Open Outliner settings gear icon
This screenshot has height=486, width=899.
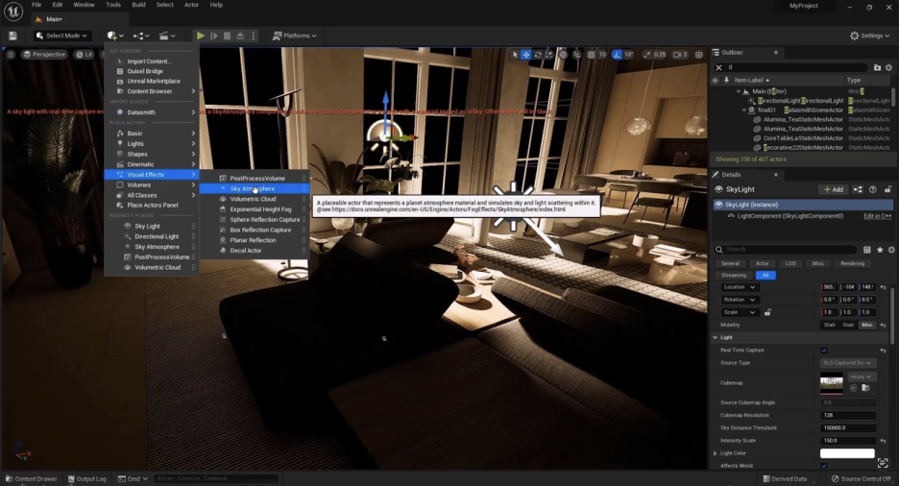[x=888, y=67]
